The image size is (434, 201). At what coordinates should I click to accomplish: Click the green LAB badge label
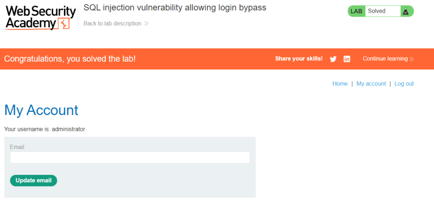point(356,11)
